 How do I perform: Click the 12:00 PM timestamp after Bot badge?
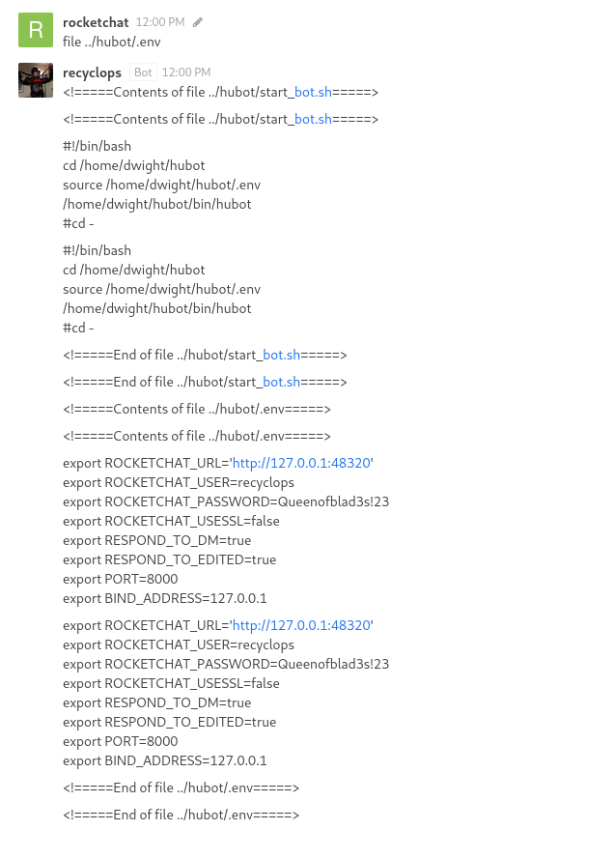186,72
